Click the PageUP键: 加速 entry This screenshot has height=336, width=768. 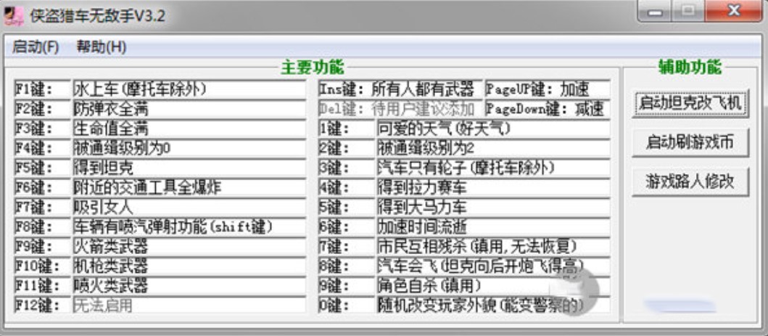click(548, 89)
